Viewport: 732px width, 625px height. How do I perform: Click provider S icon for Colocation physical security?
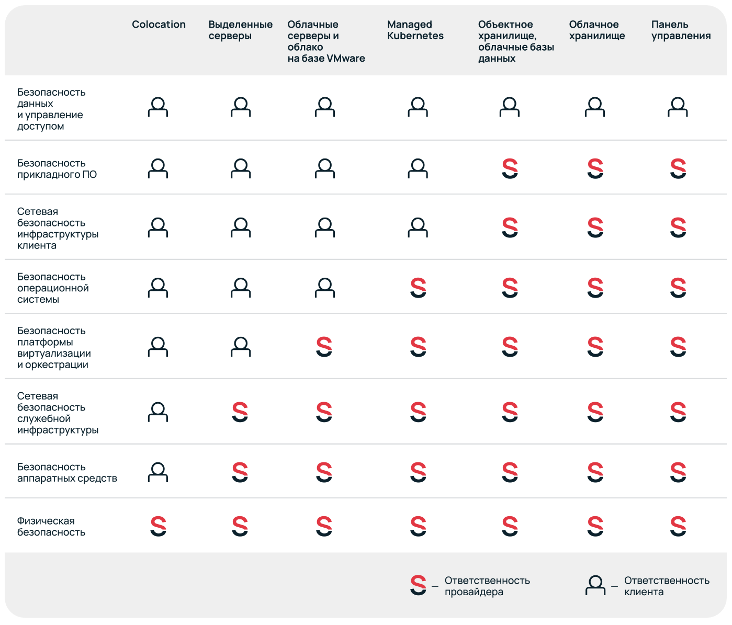(158, 526)
